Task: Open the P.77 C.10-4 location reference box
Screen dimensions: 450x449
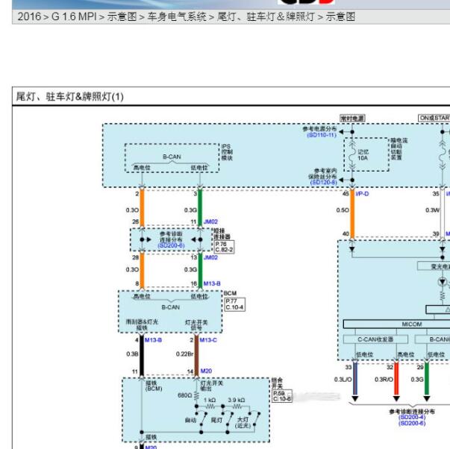Action: [x=235, y=304]
